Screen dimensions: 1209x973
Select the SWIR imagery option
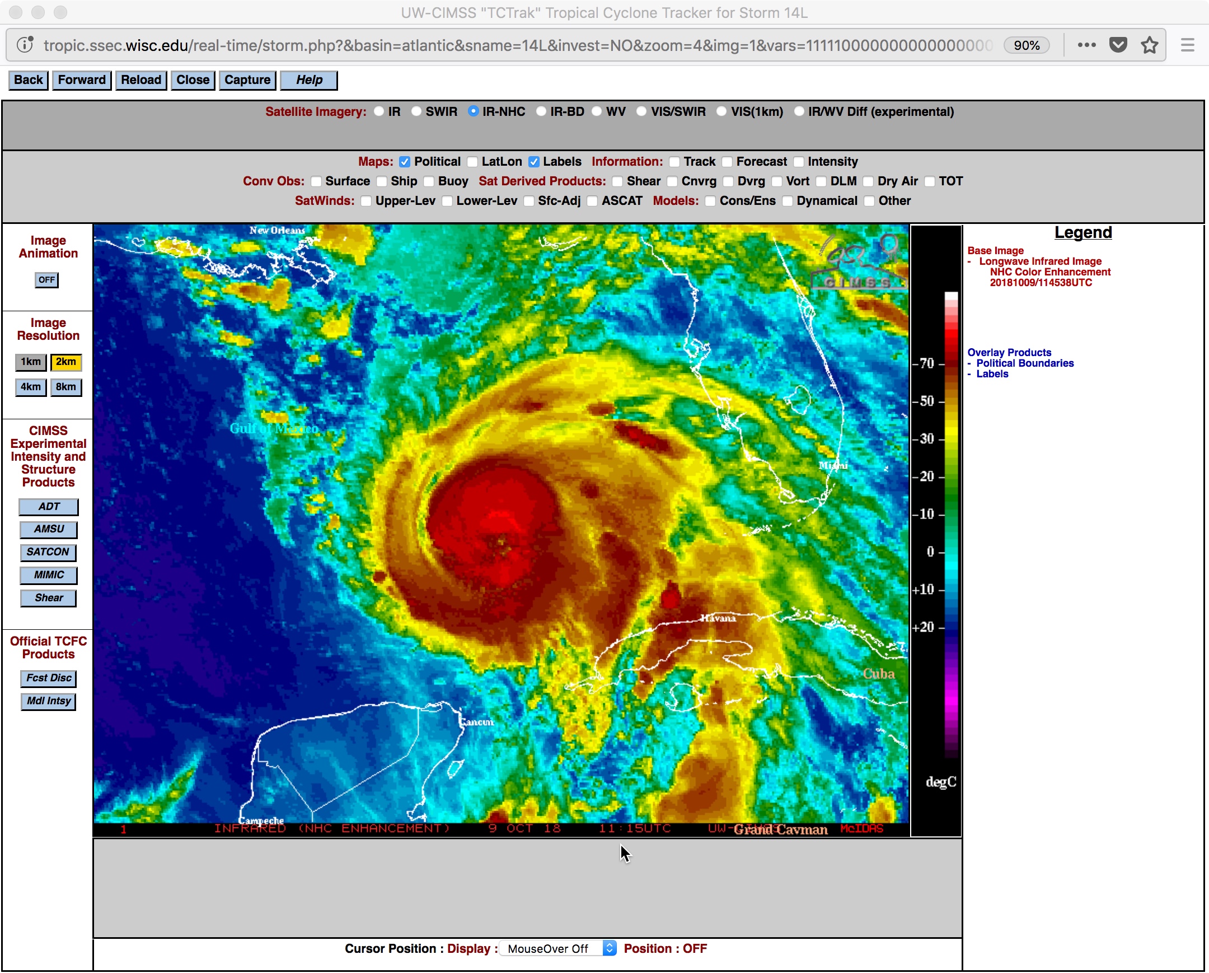416,111
